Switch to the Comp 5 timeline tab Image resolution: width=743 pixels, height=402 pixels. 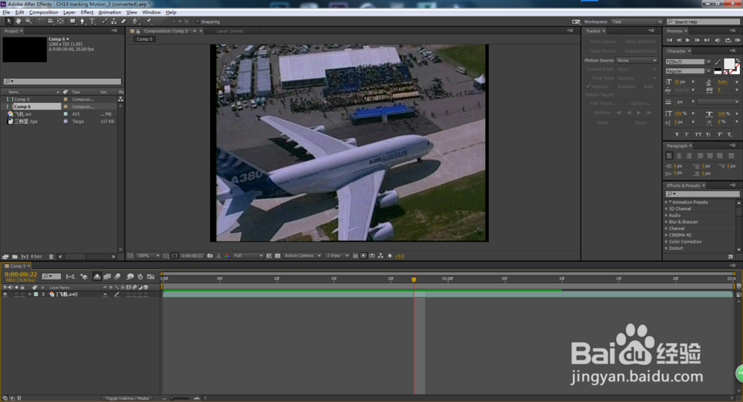(18, 266)
